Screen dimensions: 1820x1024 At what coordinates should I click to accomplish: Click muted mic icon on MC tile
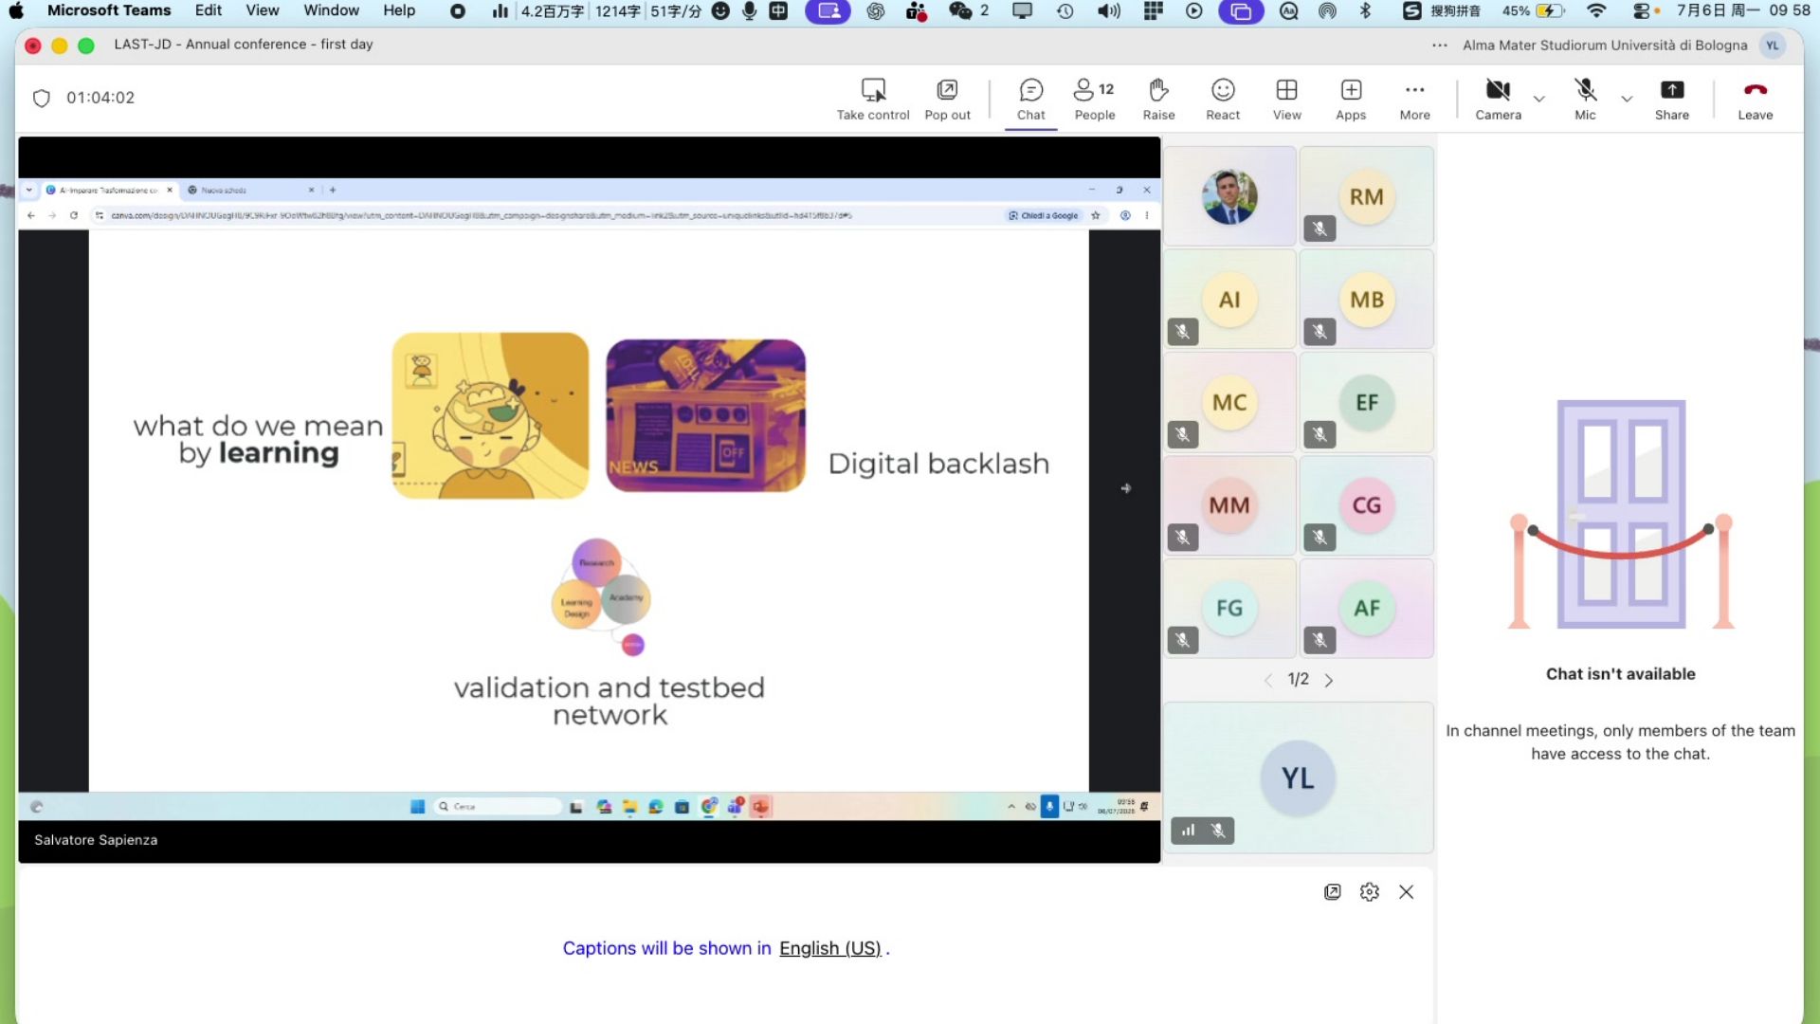point(1182,434)
